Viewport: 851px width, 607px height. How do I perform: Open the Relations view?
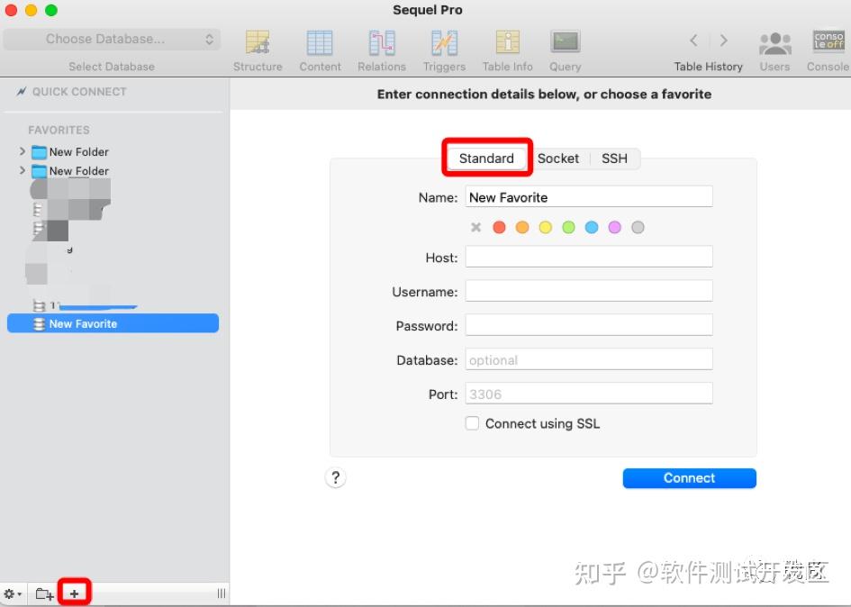pos(382,42)
